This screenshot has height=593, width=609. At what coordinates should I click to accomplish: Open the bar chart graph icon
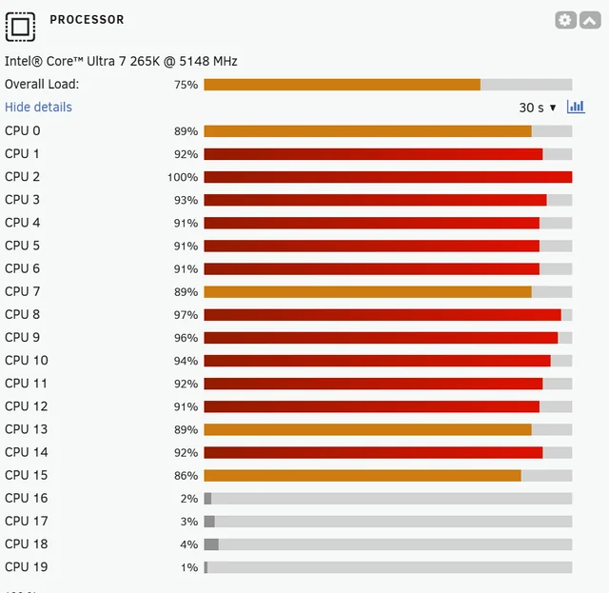pos(576,107)
